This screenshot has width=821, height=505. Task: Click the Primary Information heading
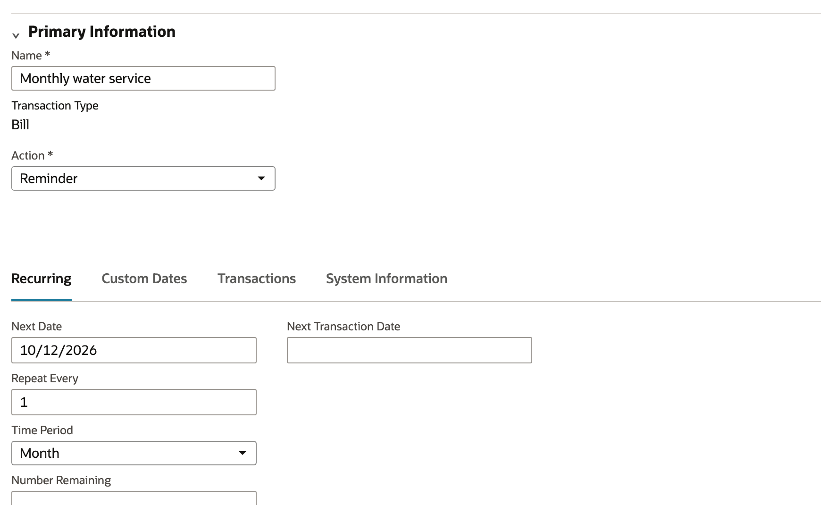[x=102, y=32]
